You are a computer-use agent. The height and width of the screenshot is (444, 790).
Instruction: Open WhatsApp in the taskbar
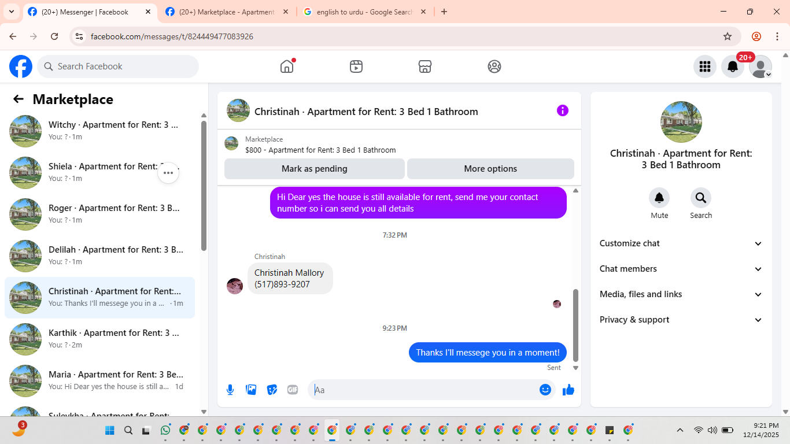pyautogui.click(x=166, y=430)
